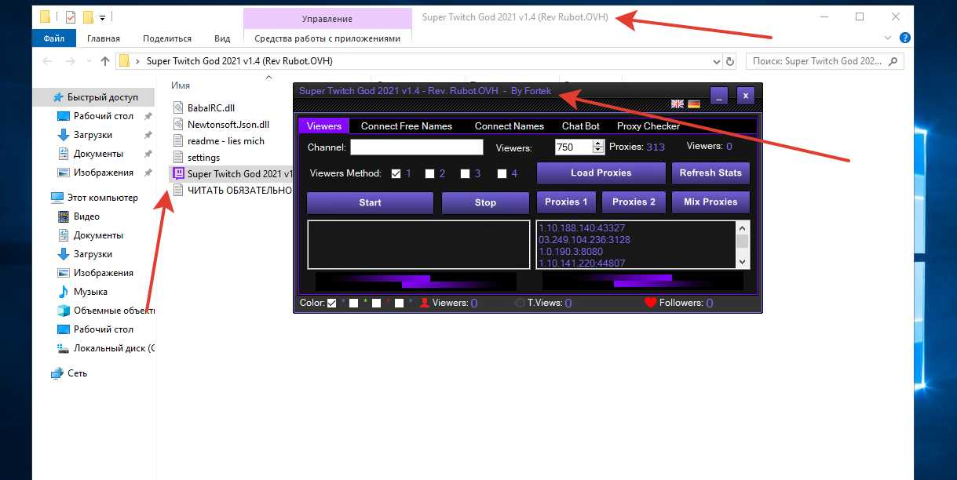Image resolution: width=957 pixels, height=480 pixels.
Task: Click the Proxies 2 button
Action: click(634, 202)
